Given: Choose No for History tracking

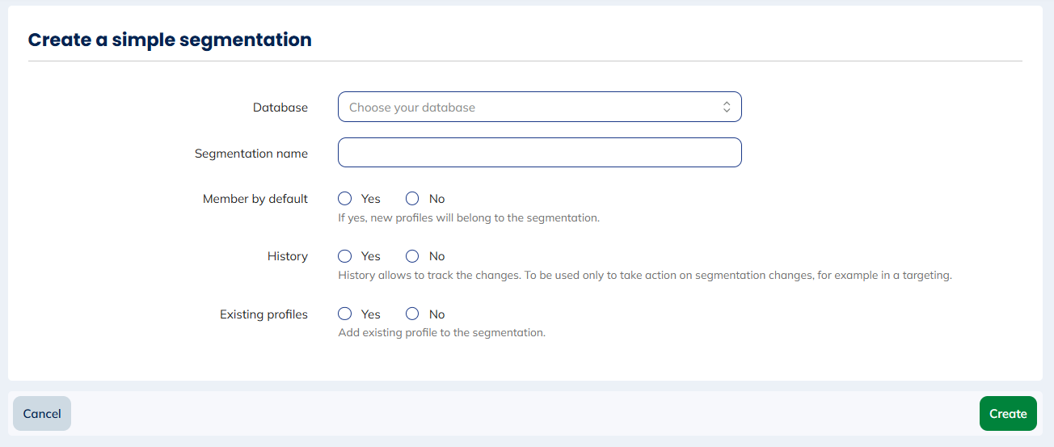Looking at the screenshot, I should pos(412,256).
